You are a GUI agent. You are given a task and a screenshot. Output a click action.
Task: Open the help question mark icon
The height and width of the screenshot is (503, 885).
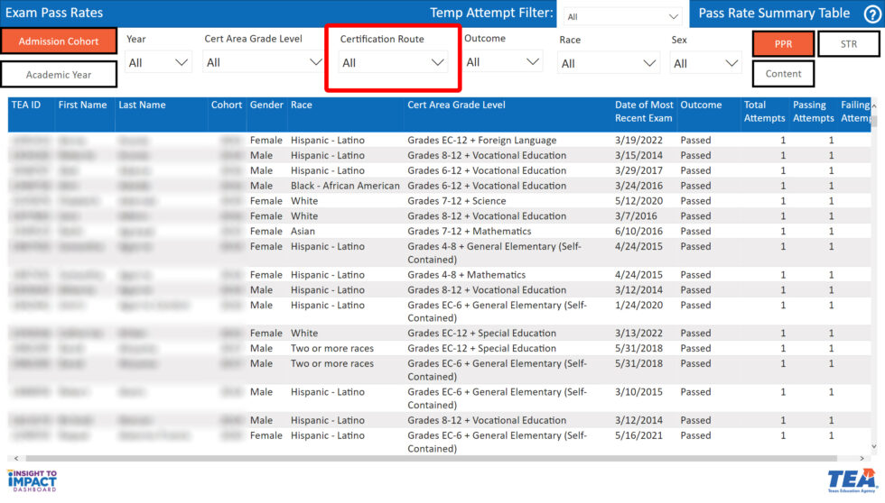pyautogui.click(x=872, y=14)
